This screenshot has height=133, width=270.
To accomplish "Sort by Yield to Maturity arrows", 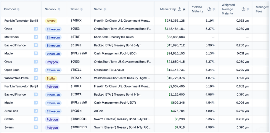I will (214, 9).
